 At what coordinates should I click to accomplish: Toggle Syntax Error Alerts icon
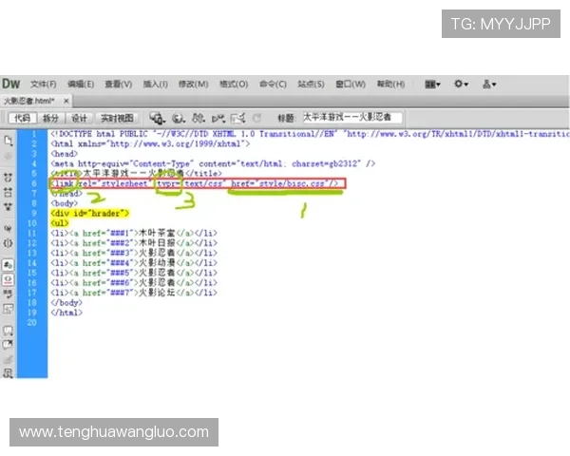point(8,309)
